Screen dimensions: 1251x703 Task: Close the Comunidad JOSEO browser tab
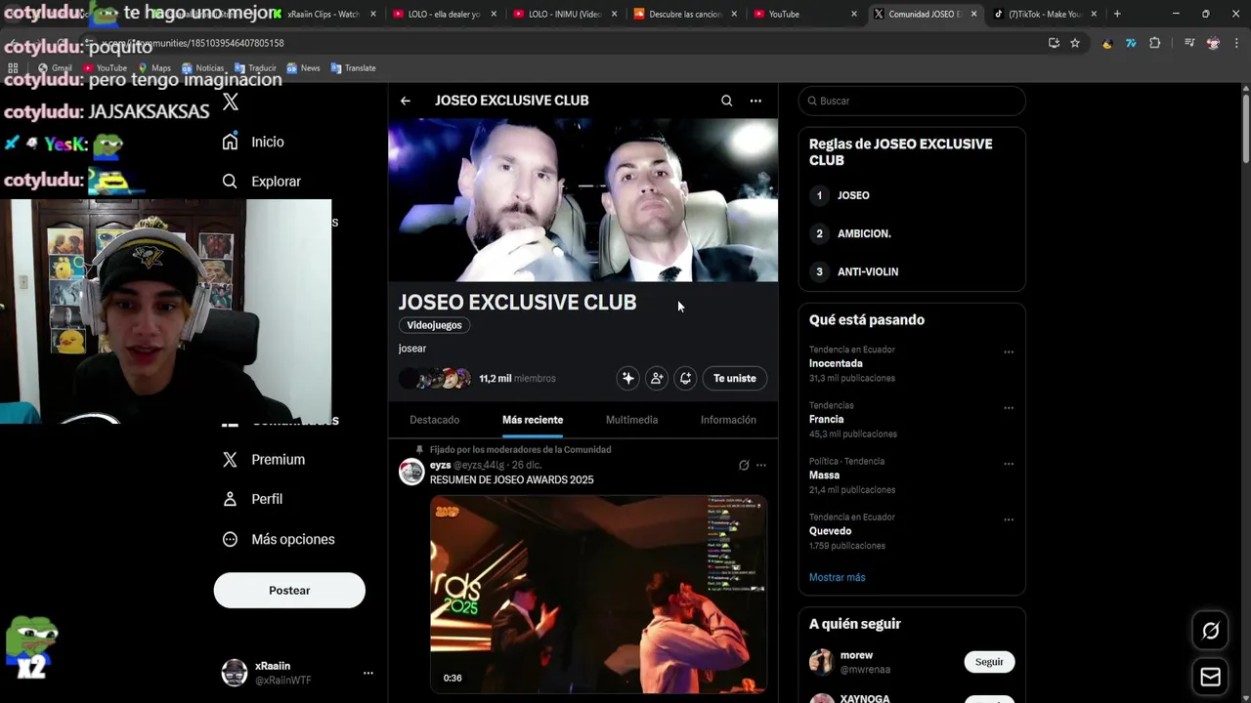973,14
